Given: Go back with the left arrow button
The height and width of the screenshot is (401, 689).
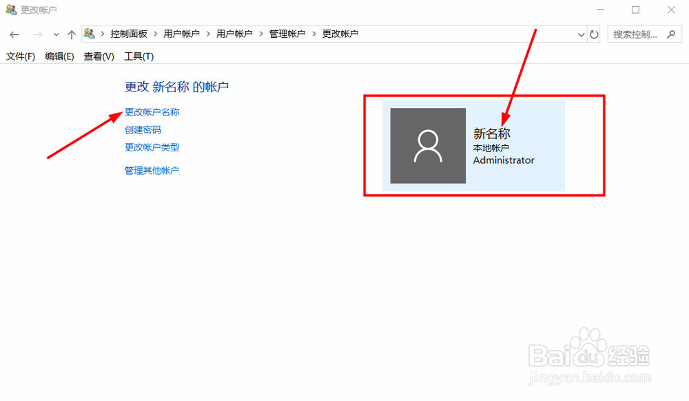Looking at the screenshot, I should pyautogui.click(x=14, y=34).
